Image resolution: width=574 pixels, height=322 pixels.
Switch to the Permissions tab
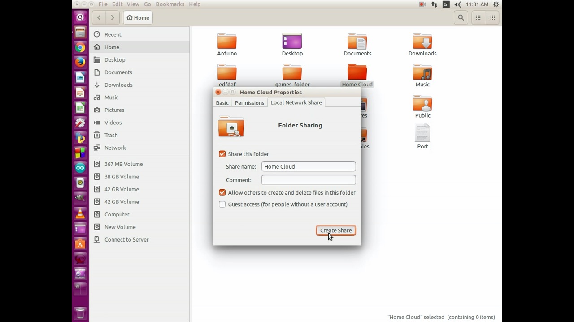(249, 102)
